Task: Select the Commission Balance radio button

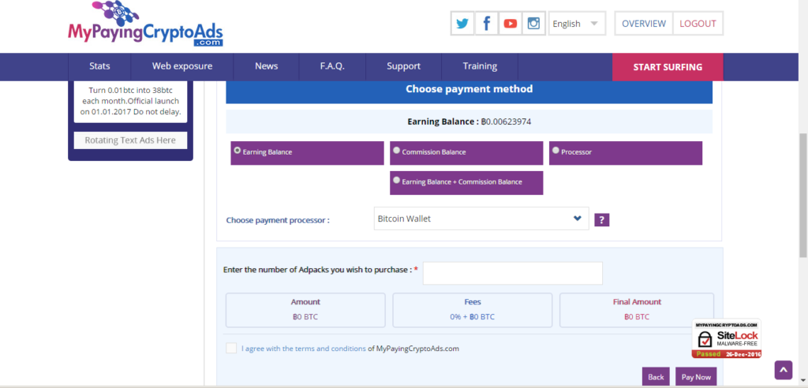Action: (396, 151)
